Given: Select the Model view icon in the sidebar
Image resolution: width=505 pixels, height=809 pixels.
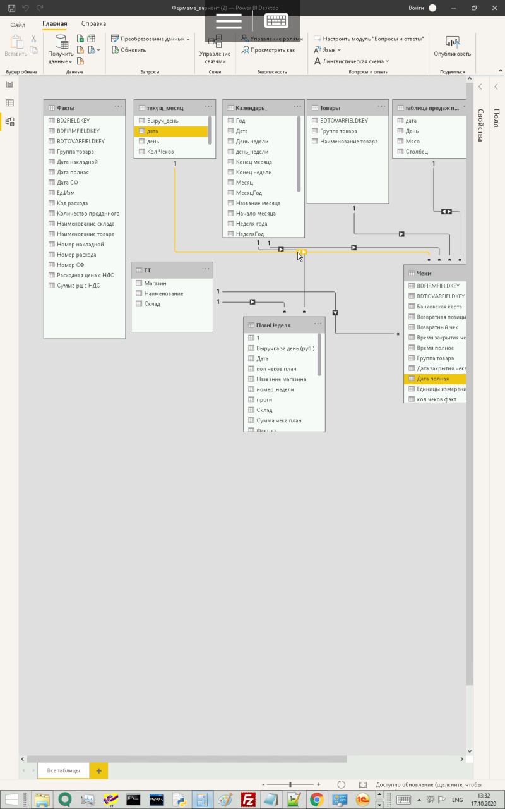Looking at the screenshot, I should point(9,122).
